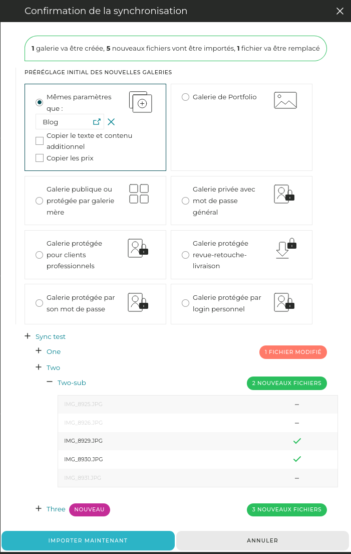The width and height of the screenshot is (351, 554).
Task: Select the Galerie de Portfolio radio option
Action: pyautogui.click(x=186, y=97)
